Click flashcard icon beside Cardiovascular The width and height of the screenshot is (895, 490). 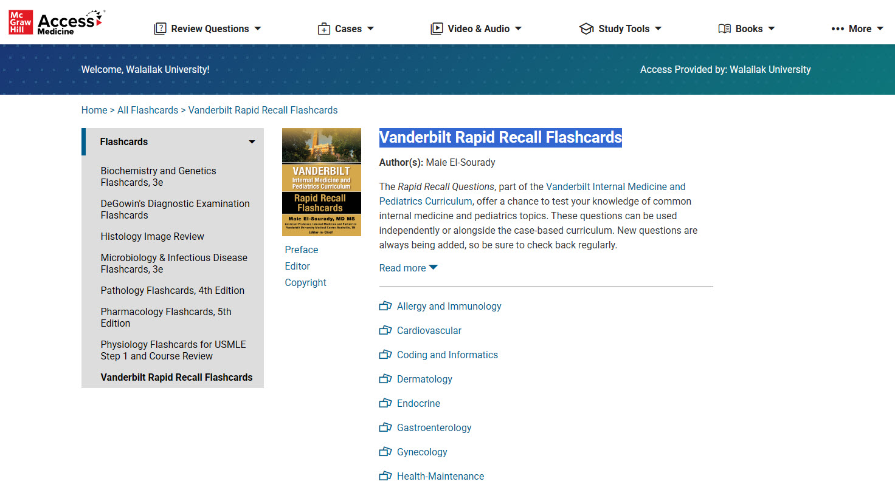[385, 330]
